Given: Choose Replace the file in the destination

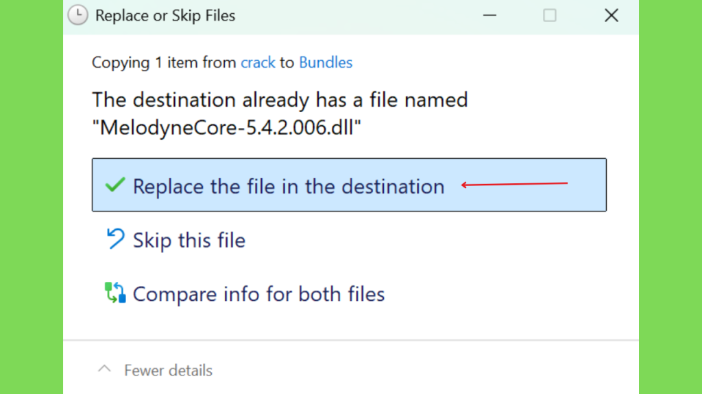Looking at the screenshot, I should tap(349, 185).
